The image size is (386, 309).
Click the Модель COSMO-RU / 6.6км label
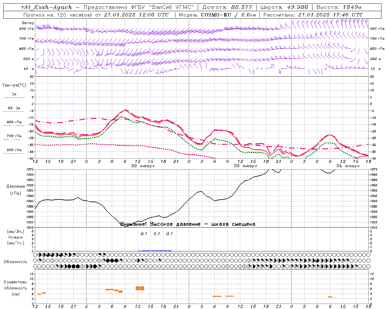tap(217, 15)
